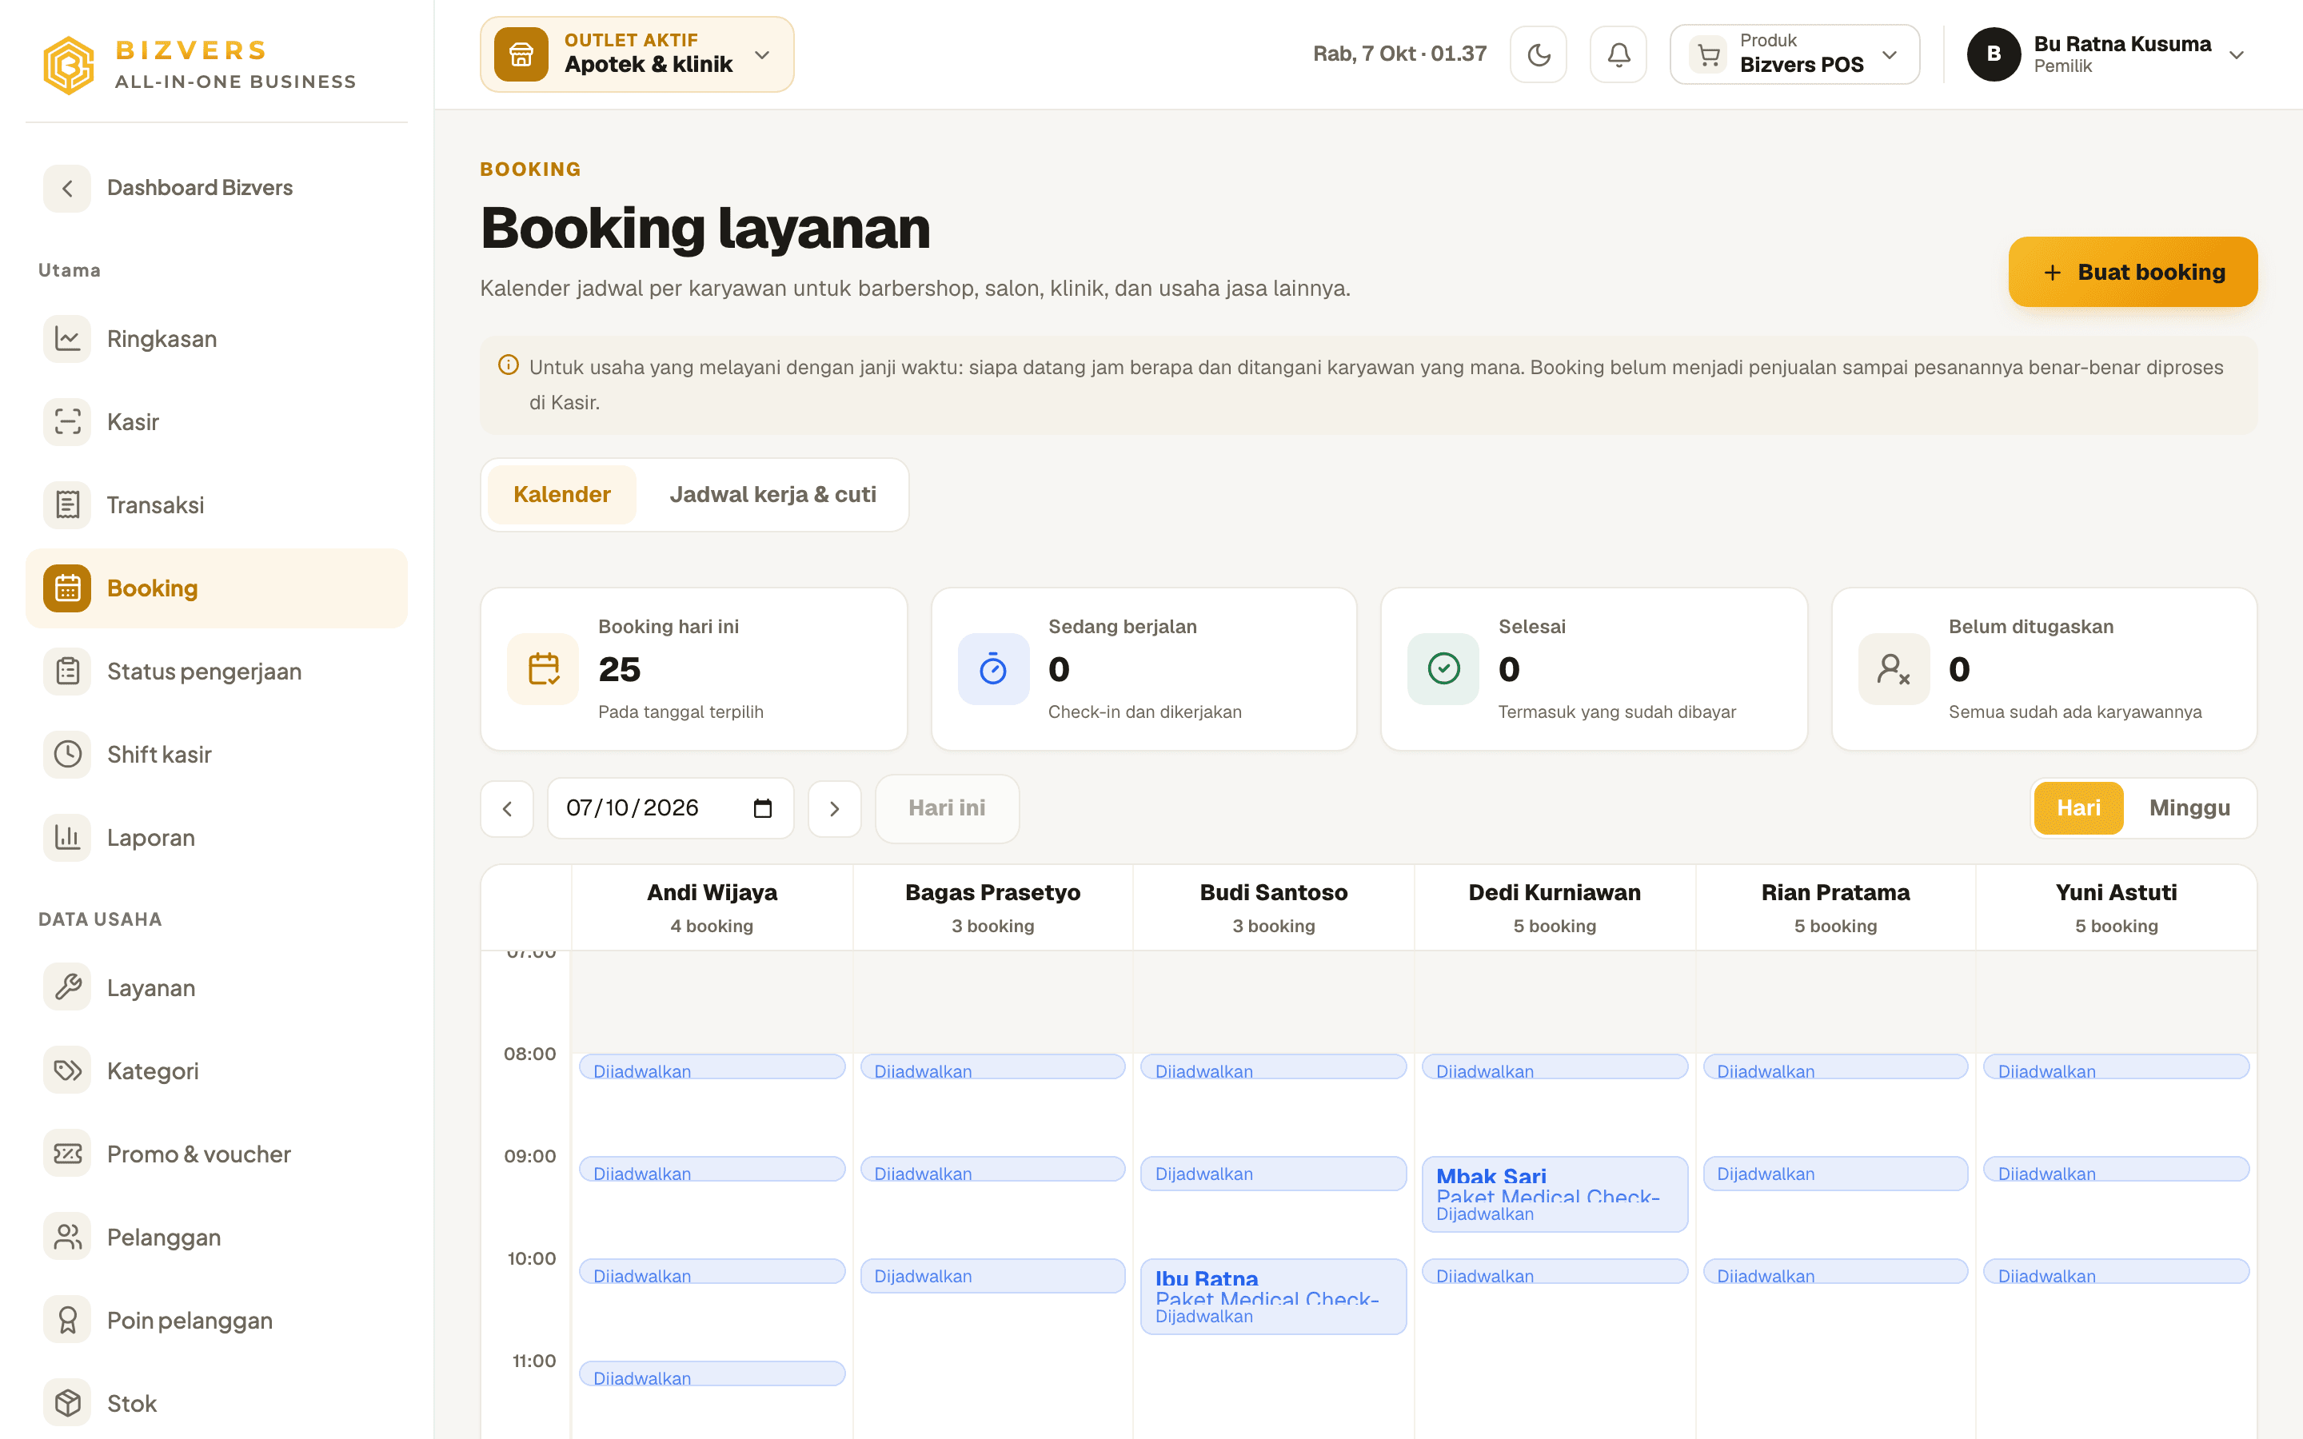This screenshot has width=2303, height=1439.
Task: Click the Status pengerjaan clipboard icon
Action: click(x=67, y=671)
